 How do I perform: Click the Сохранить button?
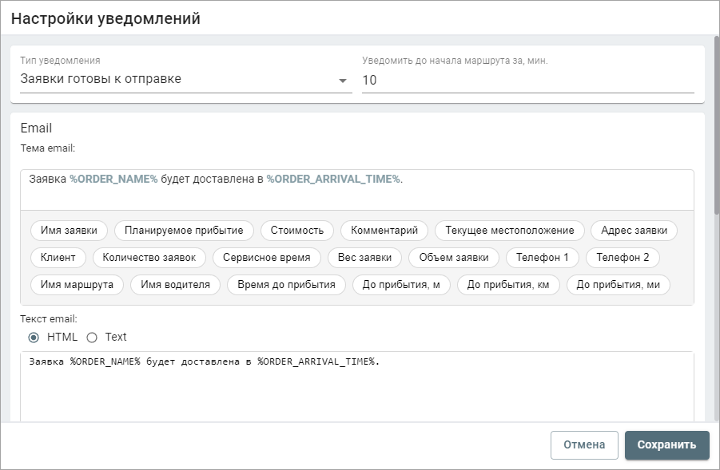pyautogui.click(x=666, y=444)
